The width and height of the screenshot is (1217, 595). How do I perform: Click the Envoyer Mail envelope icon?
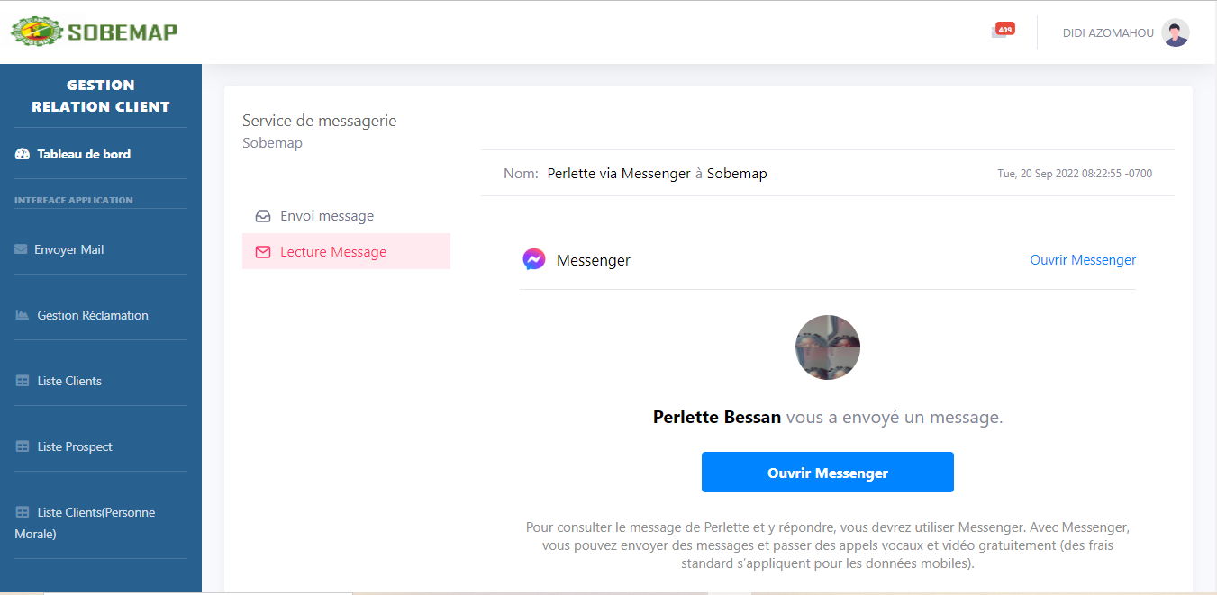click(x=21, y=249)
